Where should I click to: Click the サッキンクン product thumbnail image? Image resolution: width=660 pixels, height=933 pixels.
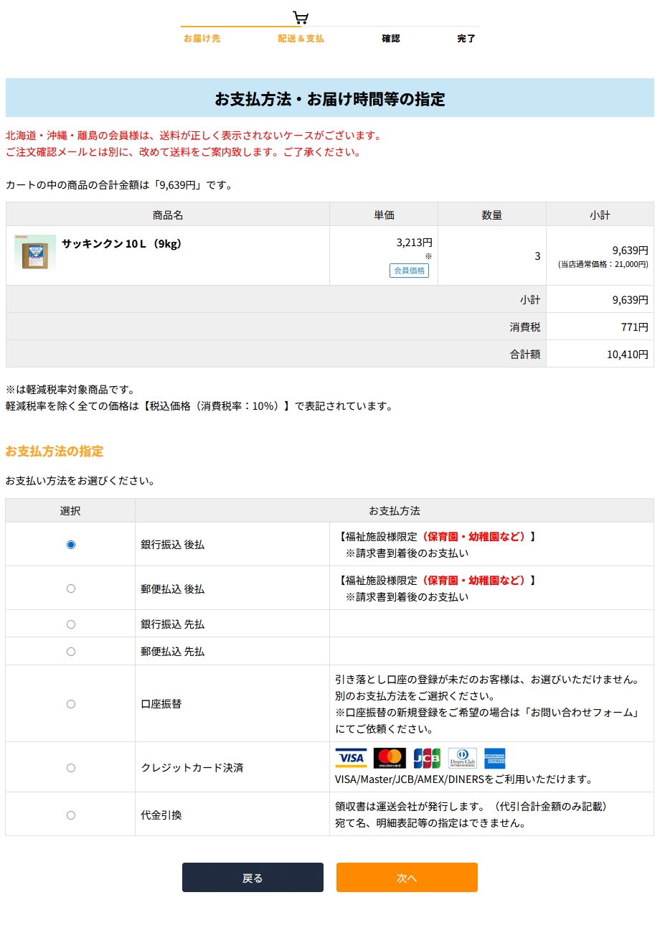click(35, 253)
